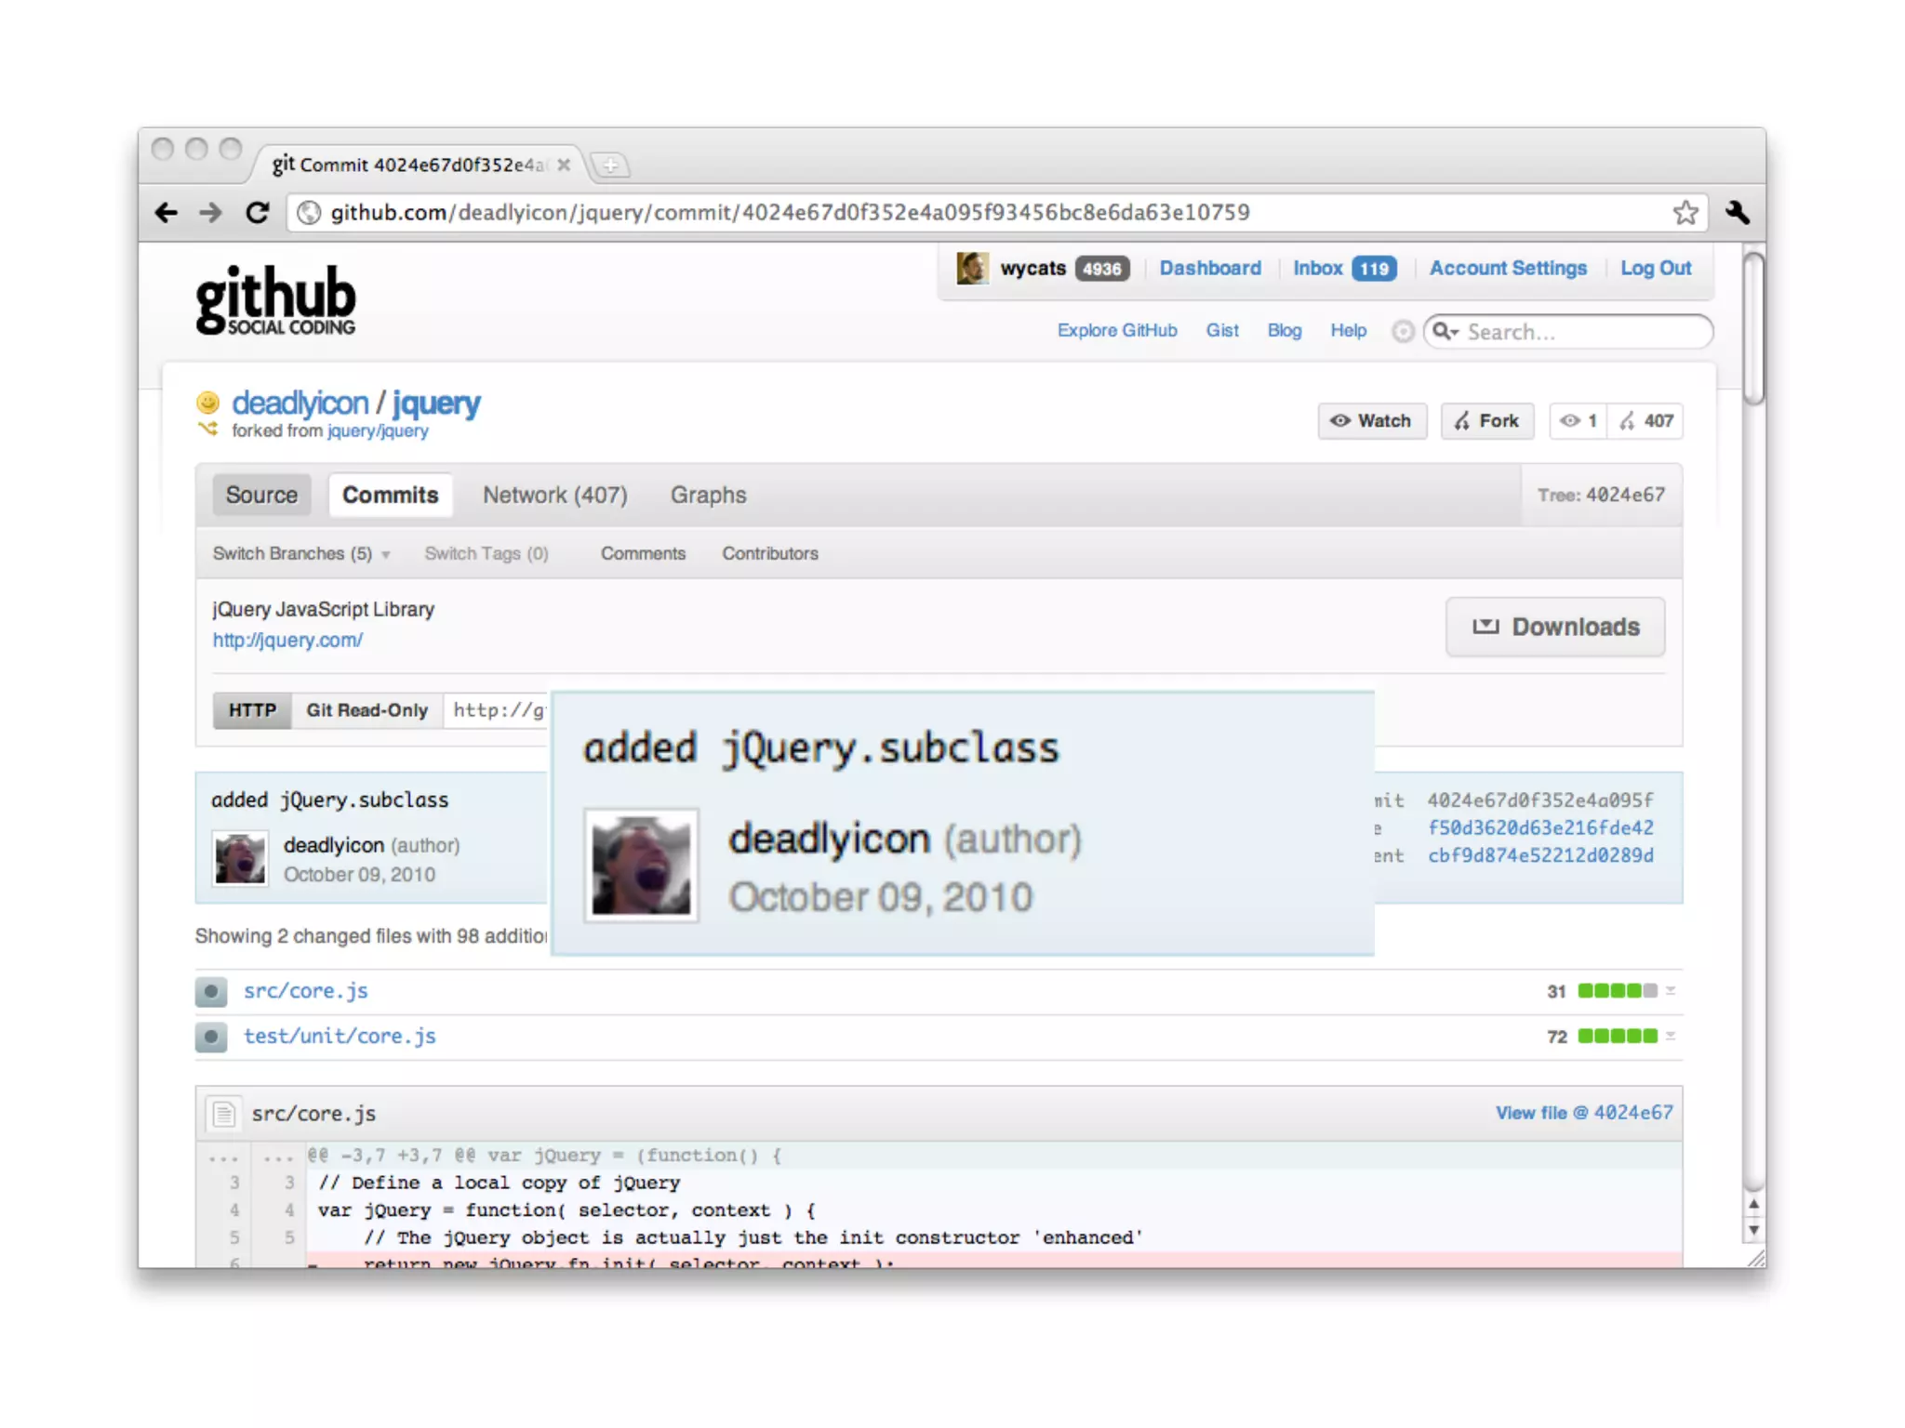Click into the Search input field

tap(1581, 332)
